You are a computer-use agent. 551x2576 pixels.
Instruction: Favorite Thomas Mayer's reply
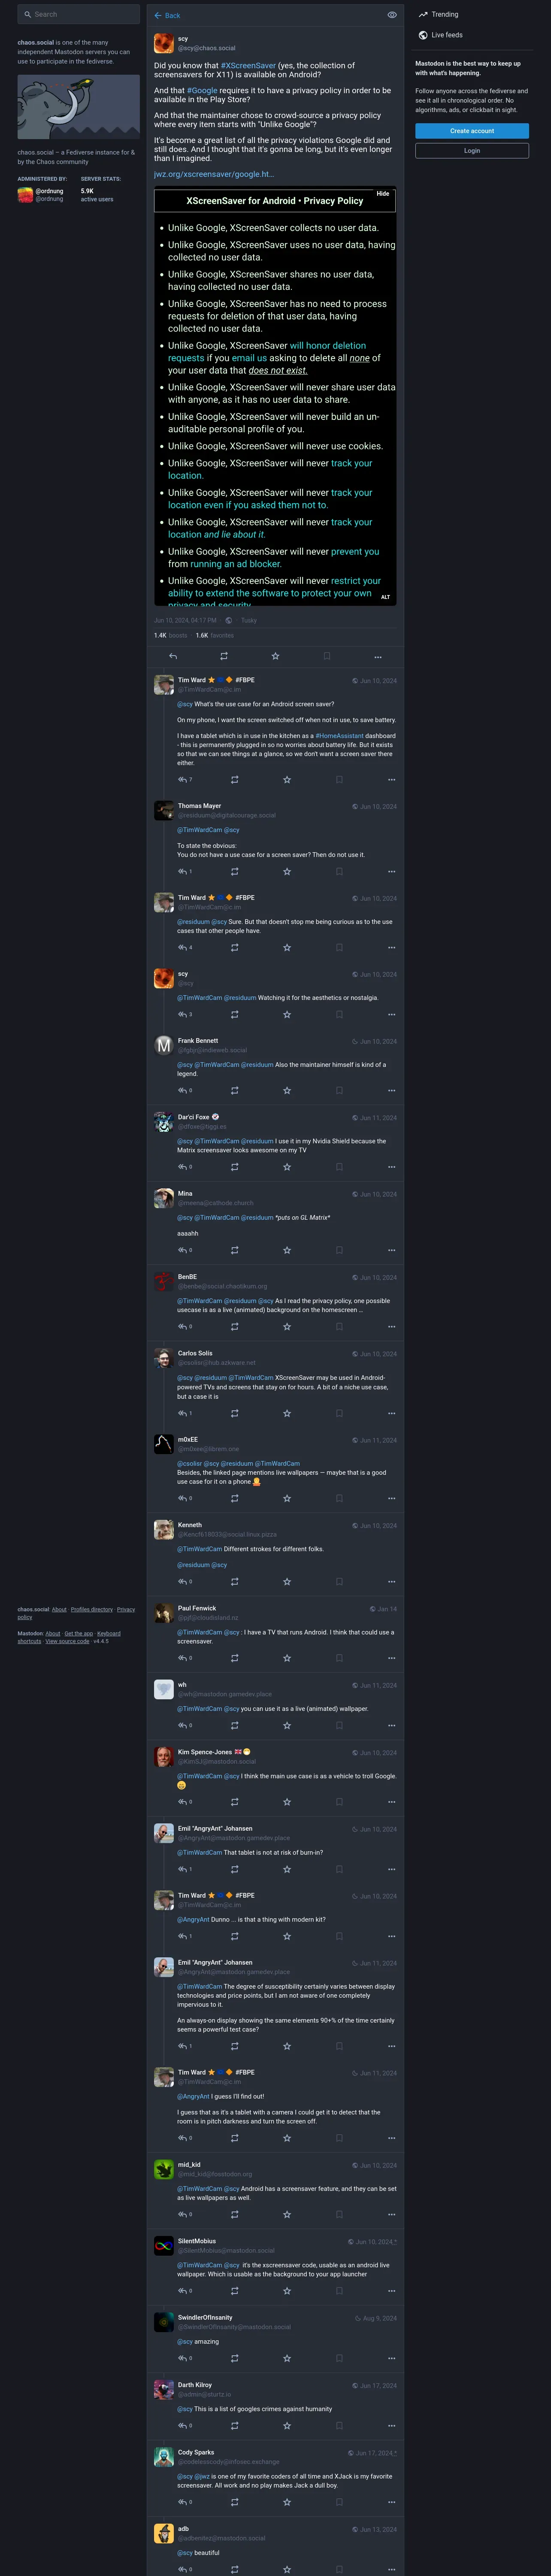(287, 871)
